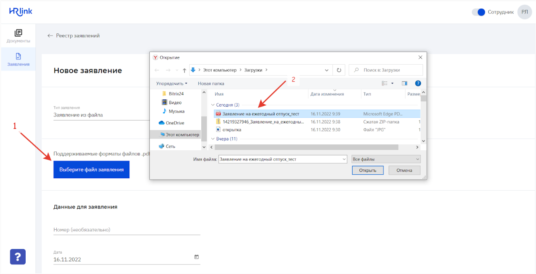
Task: Click the refresh icon in file dialog
Action: point(339,70)
